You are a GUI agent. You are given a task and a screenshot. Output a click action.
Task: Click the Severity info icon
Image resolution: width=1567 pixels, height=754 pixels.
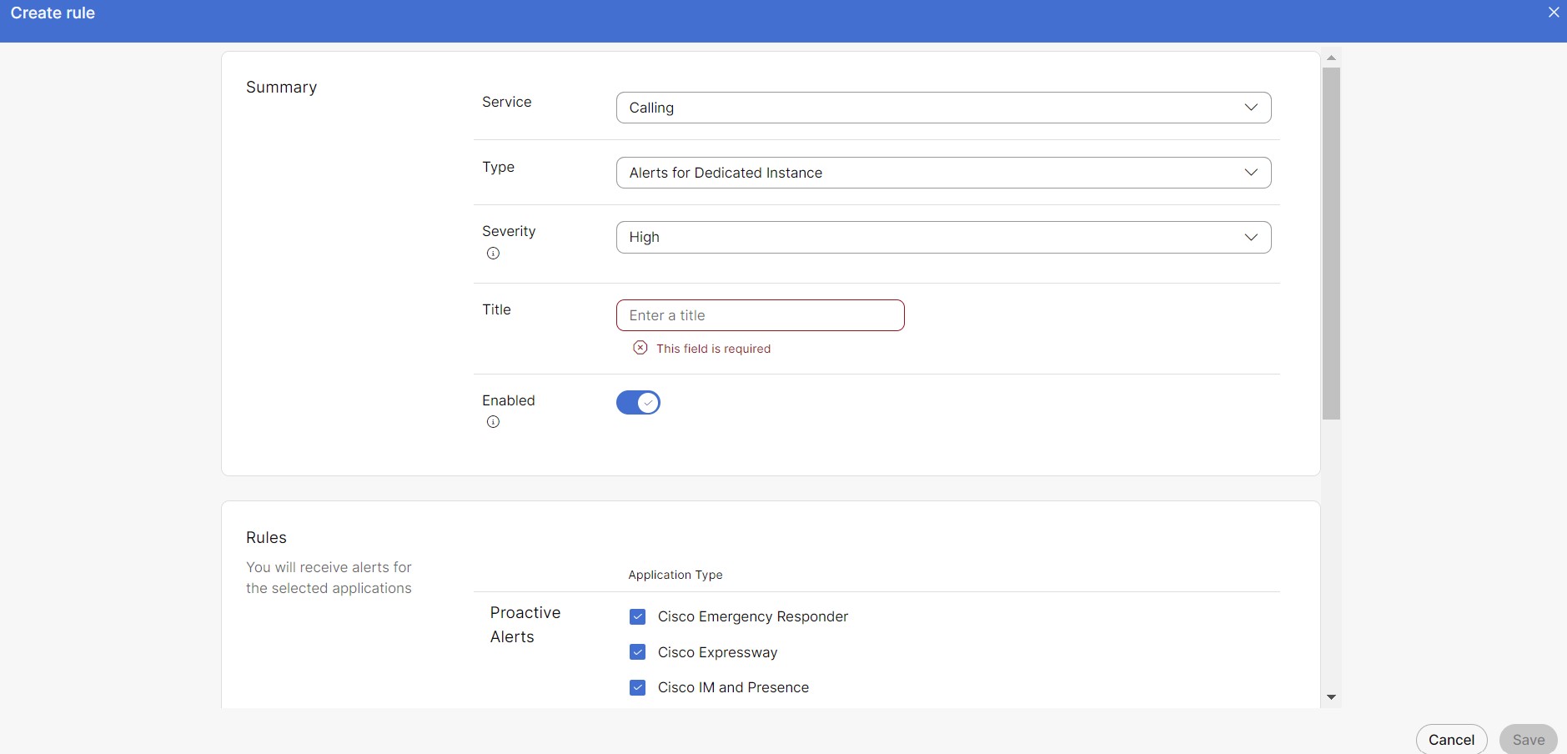pyautogui.click(x=493, y=254)
